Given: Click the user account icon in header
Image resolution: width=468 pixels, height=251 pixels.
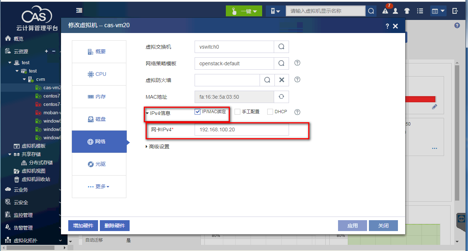Looking at the screenshot, I should 395,11.
